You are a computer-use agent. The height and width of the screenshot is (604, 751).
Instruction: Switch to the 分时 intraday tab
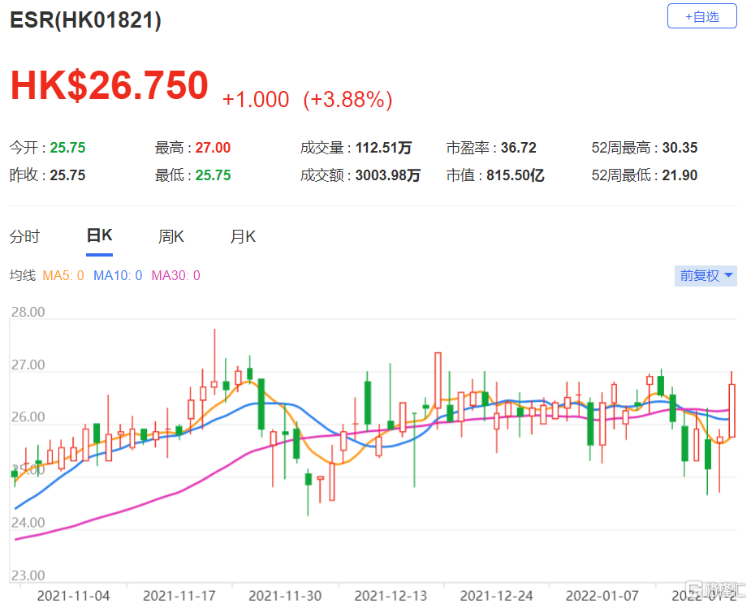click(24, 237)
